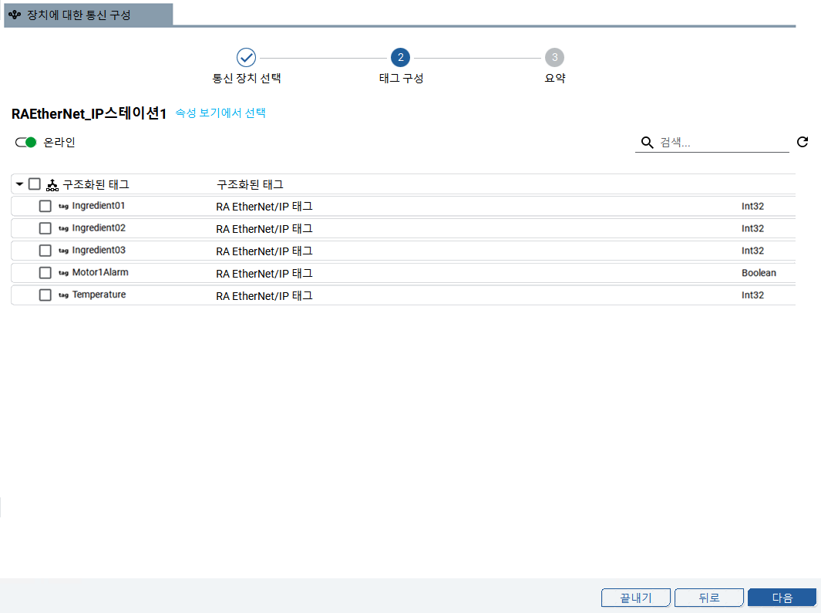Click the step 1 checkmark circle

(246, 58)
